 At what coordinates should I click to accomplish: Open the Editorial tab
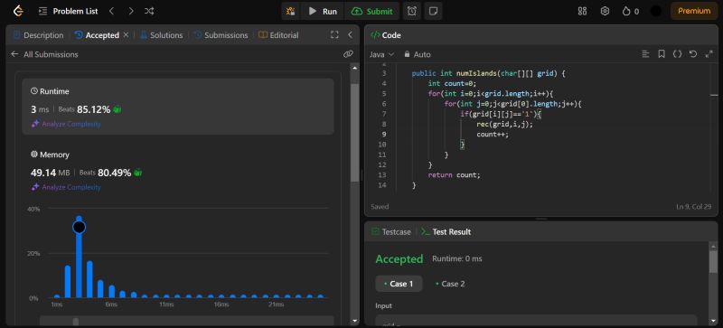coord(278,35)
